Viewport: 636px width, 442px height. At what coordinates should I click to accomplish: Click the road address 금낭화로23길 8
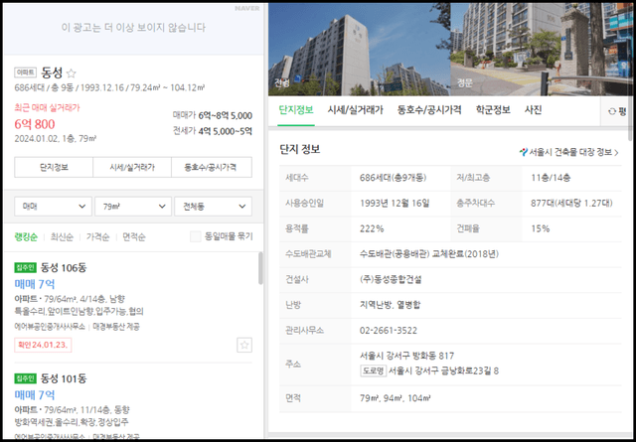point(444,371)
